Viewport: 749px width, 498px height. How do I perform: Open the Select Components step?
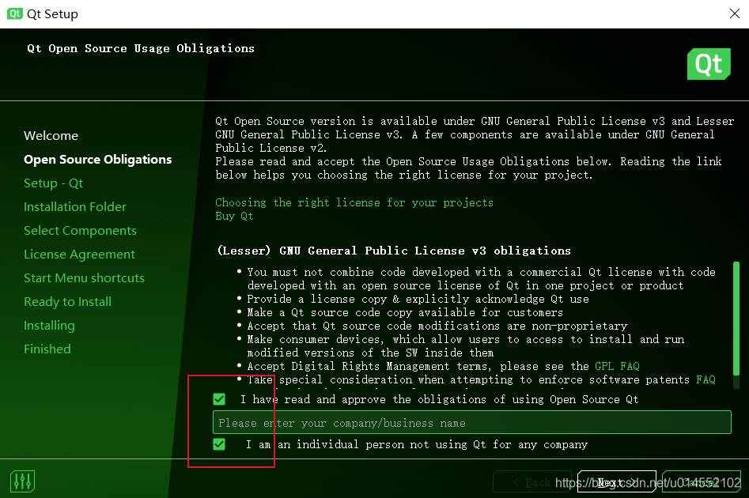click(x=80, y=230)
